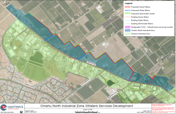176x114 pixels.
Task: Click the Hastings District Council logo
Action: pyautogui.click(x=12, y=107)
